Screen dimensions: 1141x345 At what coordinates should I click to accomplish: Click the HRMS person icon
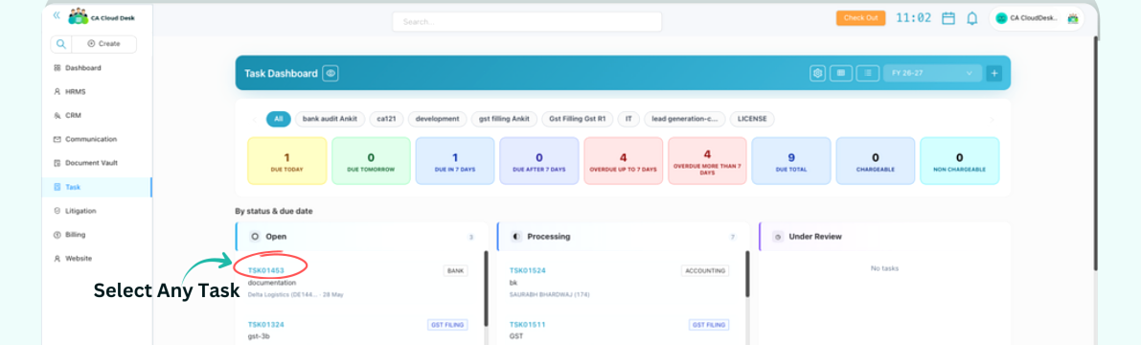[57, 92]
